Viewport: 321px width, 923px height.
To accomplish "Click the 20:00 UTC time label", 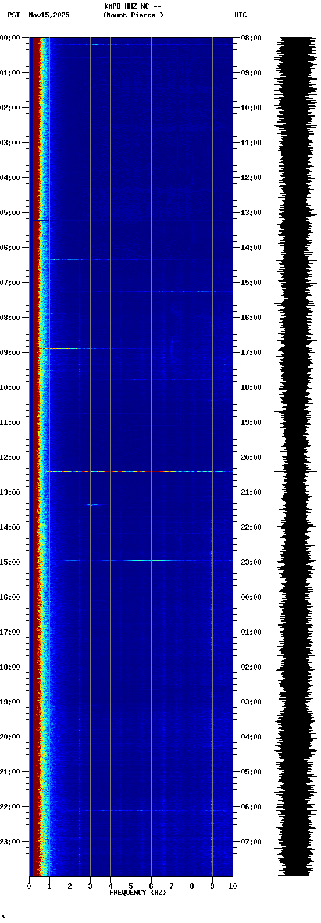I will pos(251,457).
